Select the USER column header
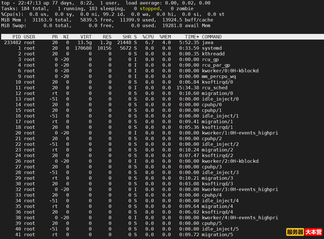The height and width of the screenshot is (239, 324). (x=29, y=37)
